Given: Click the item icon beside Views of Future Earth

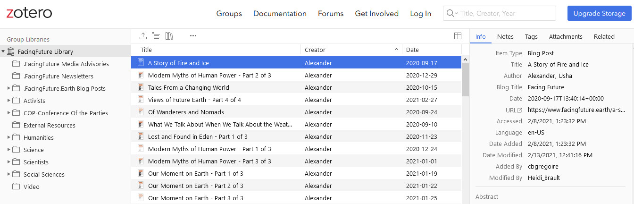Looking at the screenshot, I should coord(140,99).
